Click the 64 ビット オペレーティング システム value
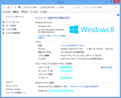This screenshot has width=121, height=98. pos(81,56)
